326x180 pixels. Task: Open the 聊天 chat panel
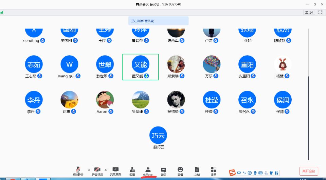click(163, 171)
